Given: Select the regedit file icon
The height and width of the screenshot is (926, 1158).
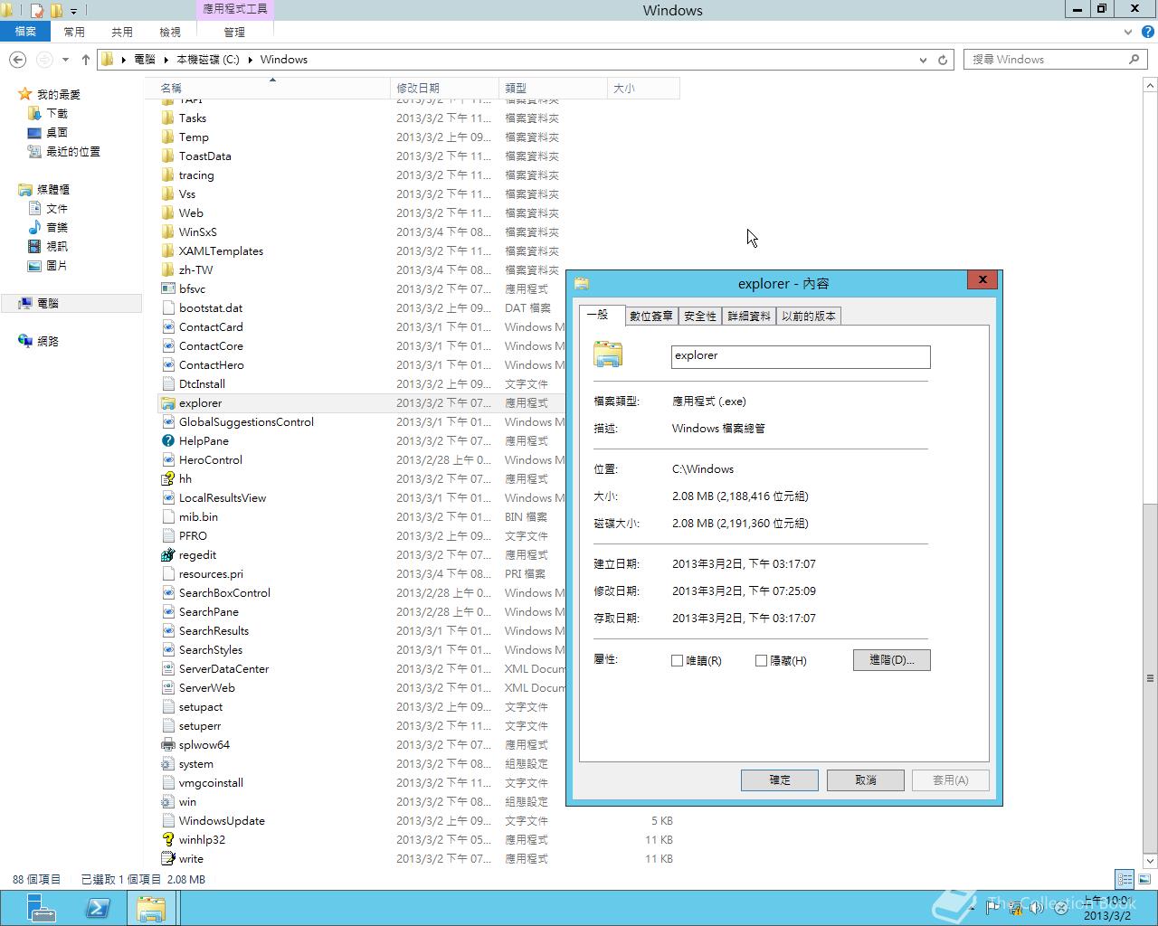Looking at the screenshot, I should point(167,554).
